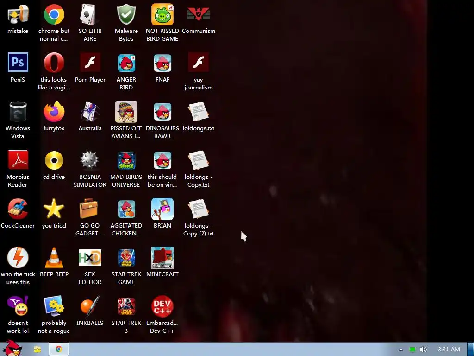Select the 'cd drive' disc icon
474x356 pixels.
(54, 160)
